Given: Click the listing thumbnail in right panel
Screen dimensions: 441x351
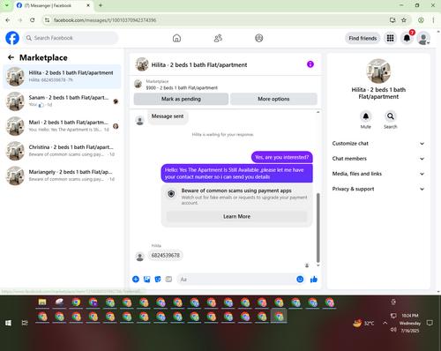Looking at the screenshot, I should point(378,71).
